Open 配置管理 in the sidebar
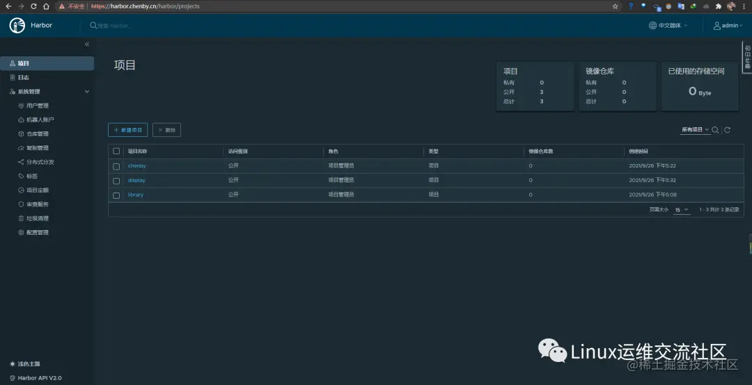 38,232
